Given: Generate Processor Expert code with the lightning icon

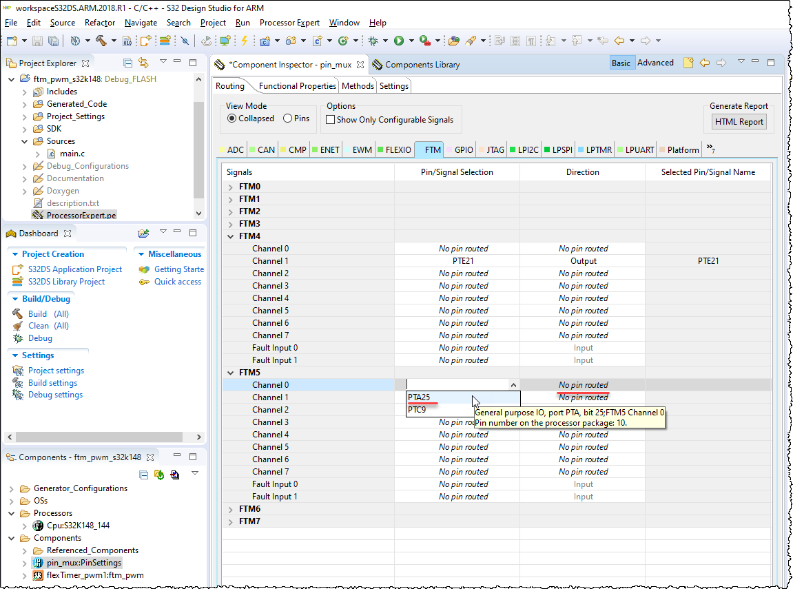Looking at the screenshot, I should (243, 40).
